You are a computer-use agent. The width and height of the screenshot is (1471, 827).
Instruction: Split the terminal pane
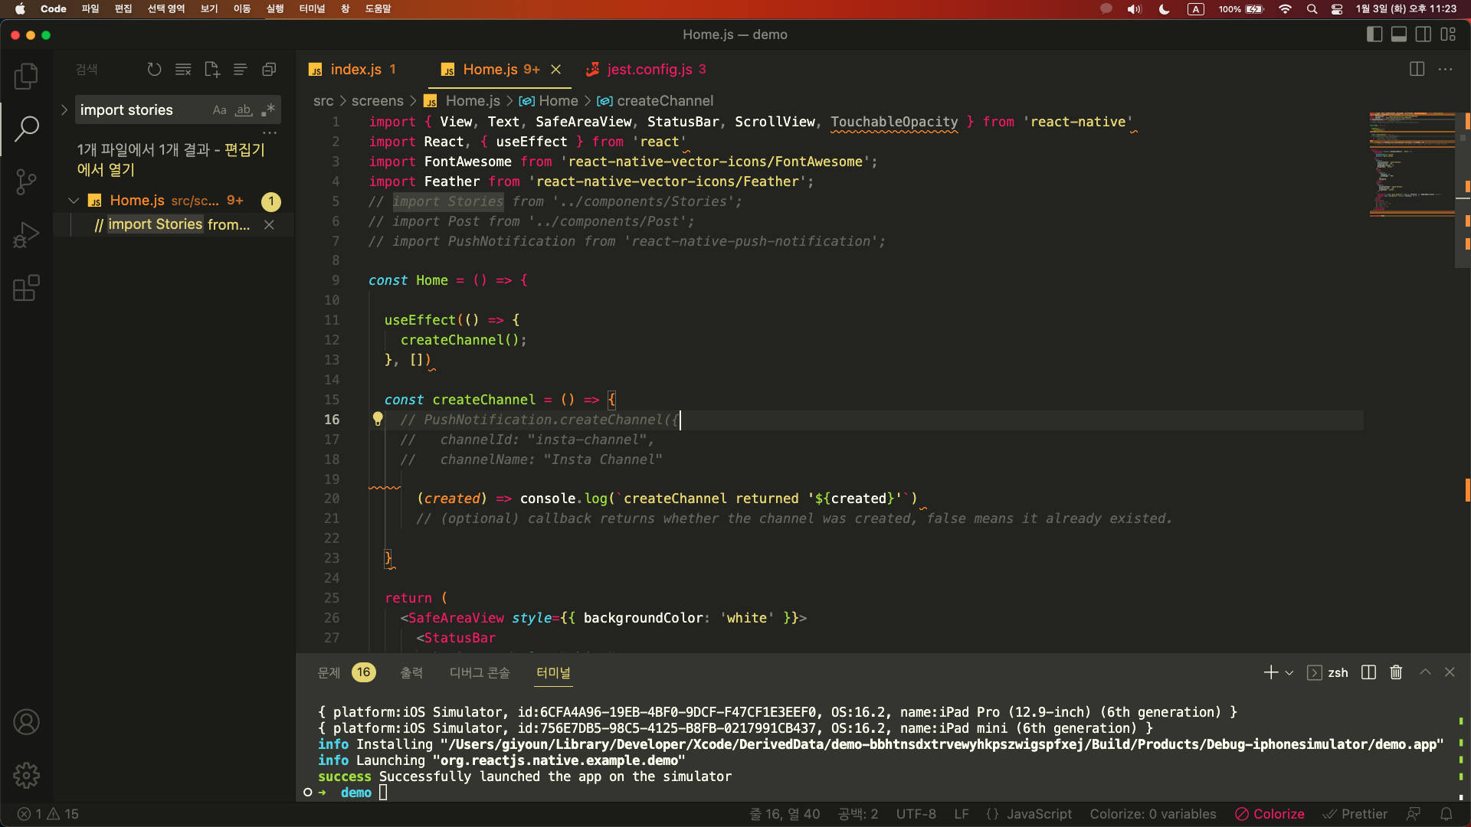(x=1368, y=672)
